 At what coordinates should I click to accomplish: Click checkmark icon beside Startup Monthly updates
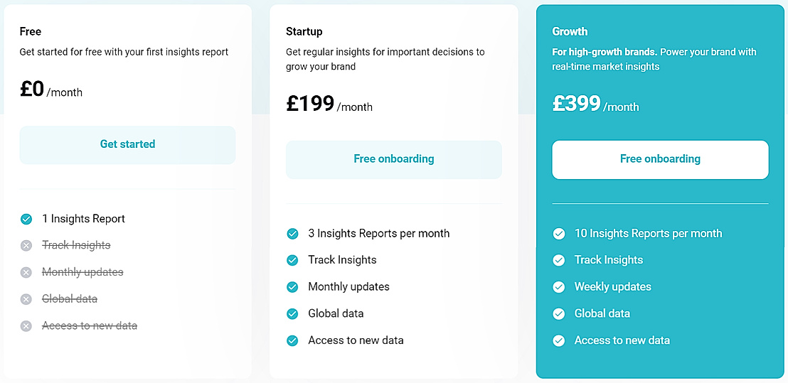(292, 287)
